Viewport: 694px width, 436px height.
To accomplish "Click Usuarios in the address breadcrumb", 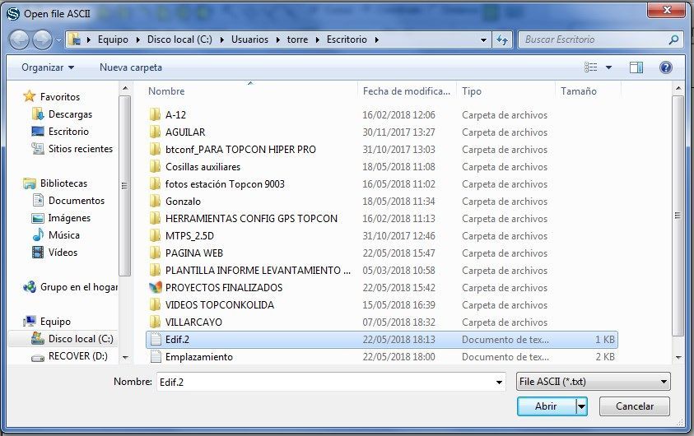I will click(x=249, y=39).
